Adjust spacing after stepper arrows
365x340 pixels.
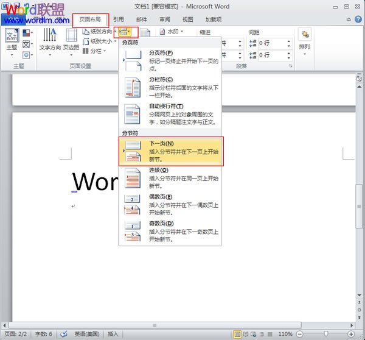(x=288, y=55)
